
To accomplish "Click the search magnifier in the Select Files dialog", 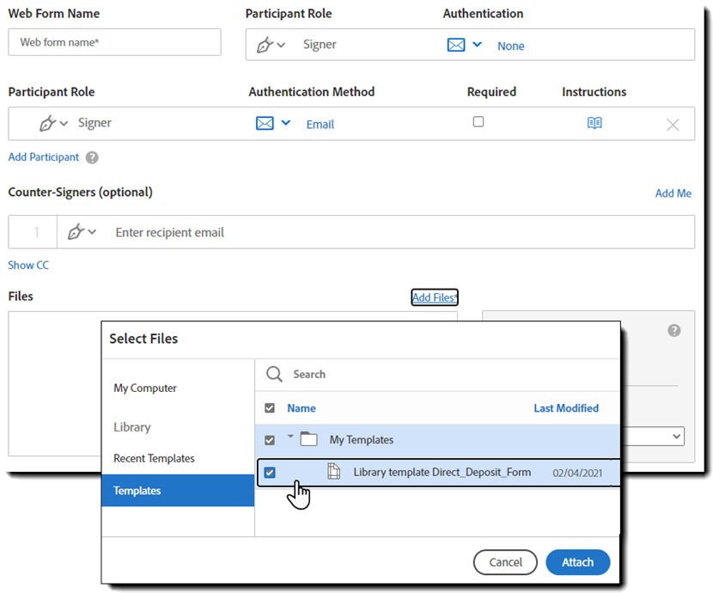I will click(x=274, y=374).
